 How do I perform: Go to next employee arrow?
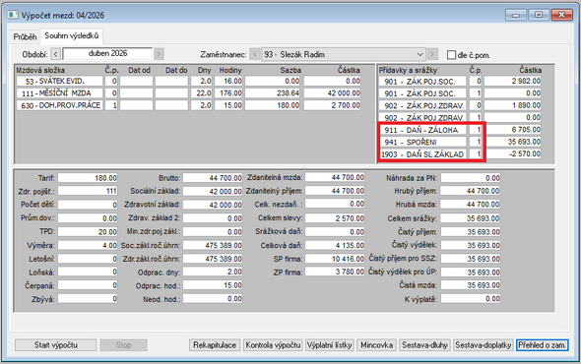pyautogui.click(x=432, y=54)
